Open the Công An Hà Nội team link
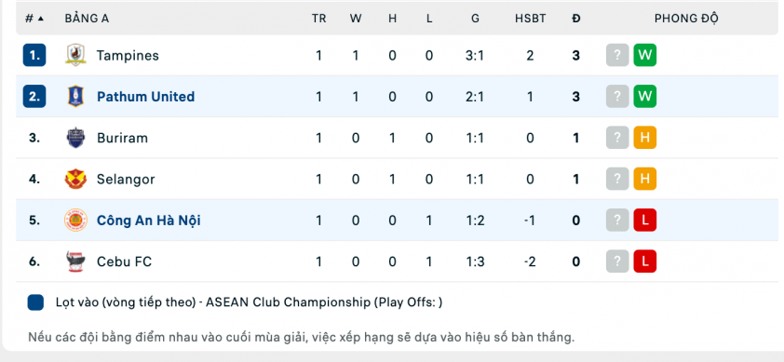 click(x=148, y=220)
